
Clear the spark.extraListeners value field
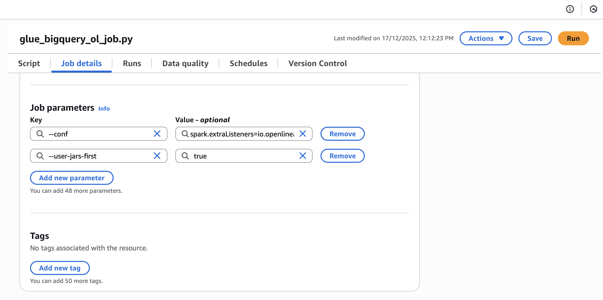point(303,134)
